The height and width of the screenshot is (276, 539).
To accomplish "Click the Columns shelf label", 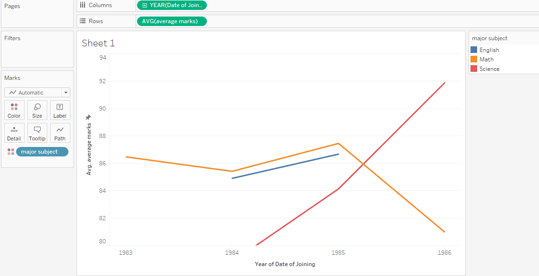I will (101, 5).
